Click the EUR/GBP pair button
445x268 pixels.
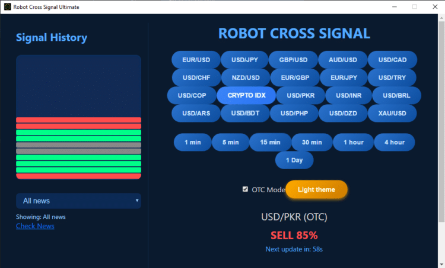point(295,78)
